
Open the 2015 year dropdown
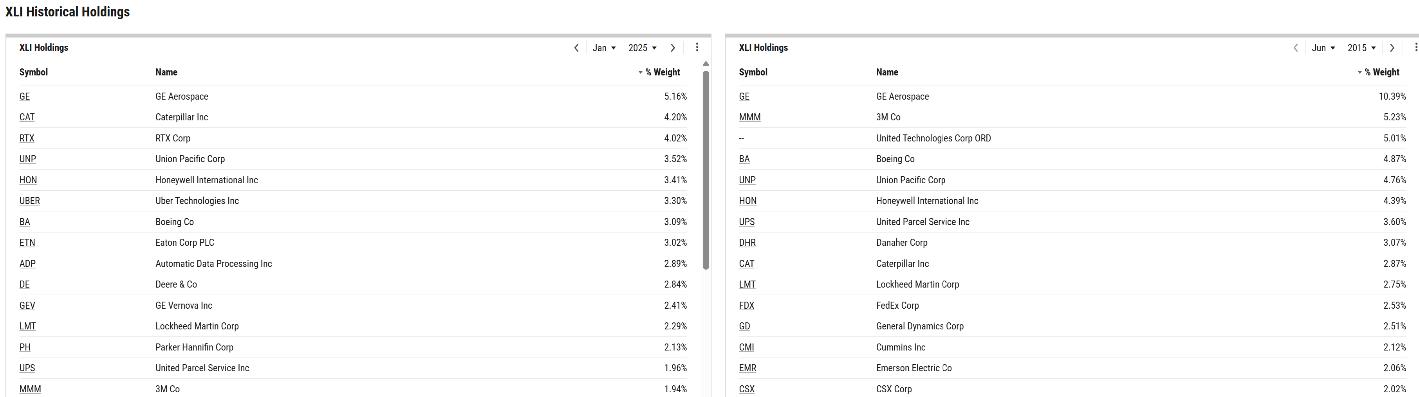[1362, 48]
